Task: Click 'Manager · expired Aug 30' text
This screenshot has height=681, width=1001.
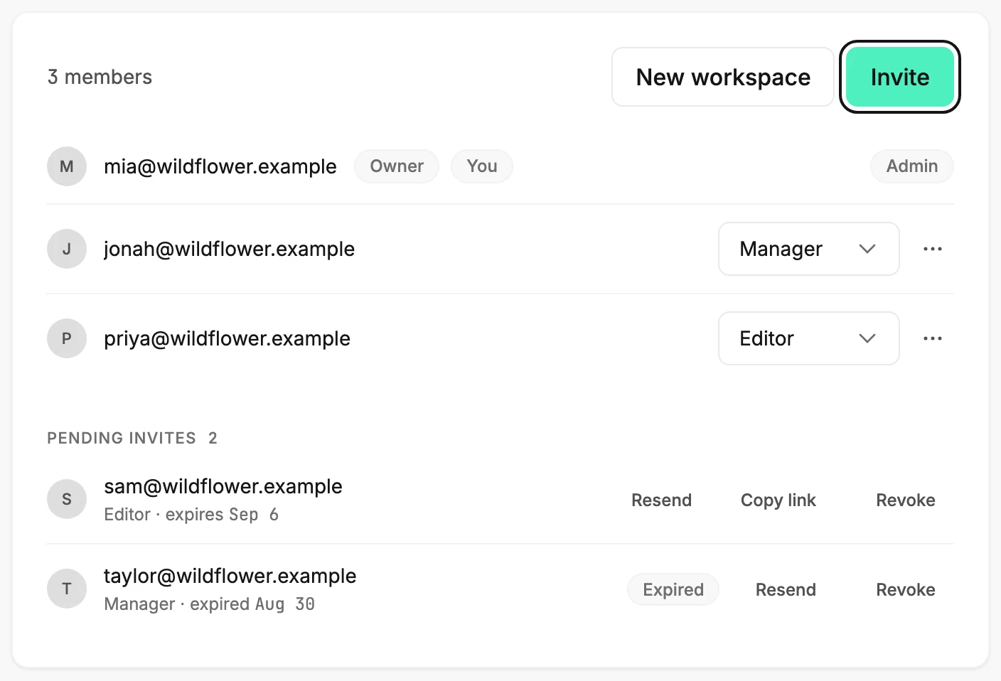Action: pos(210,604)
